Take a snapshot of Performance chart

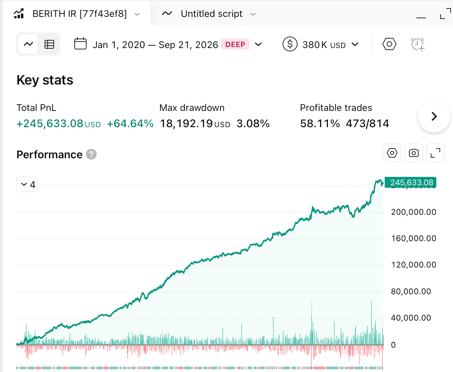(x=414, y=153)
